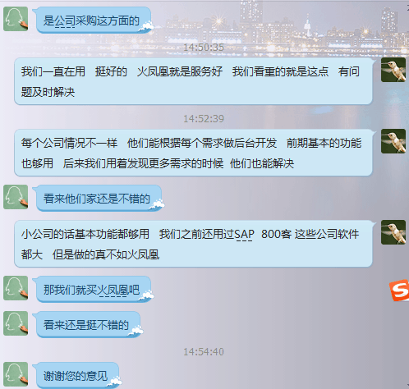Viewport: 409px width, 389px height.
Task: Click the '谢谢您的意见' chat bubble
Action: click(77, 376)
